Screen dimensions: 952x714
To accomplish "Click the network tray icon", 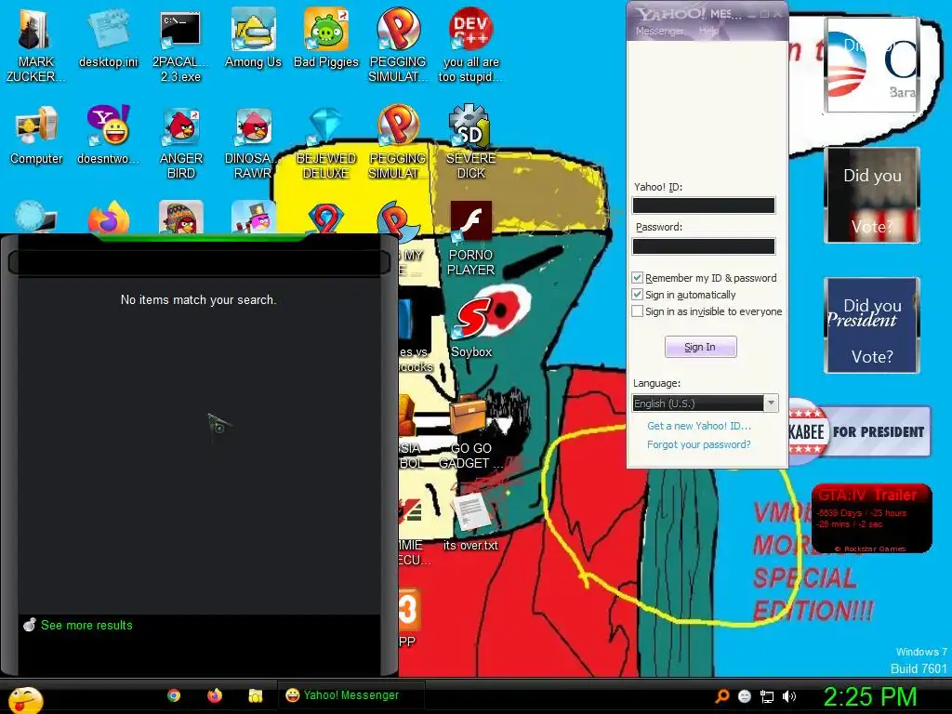I will pyautogui.click(x=767, y=697).
